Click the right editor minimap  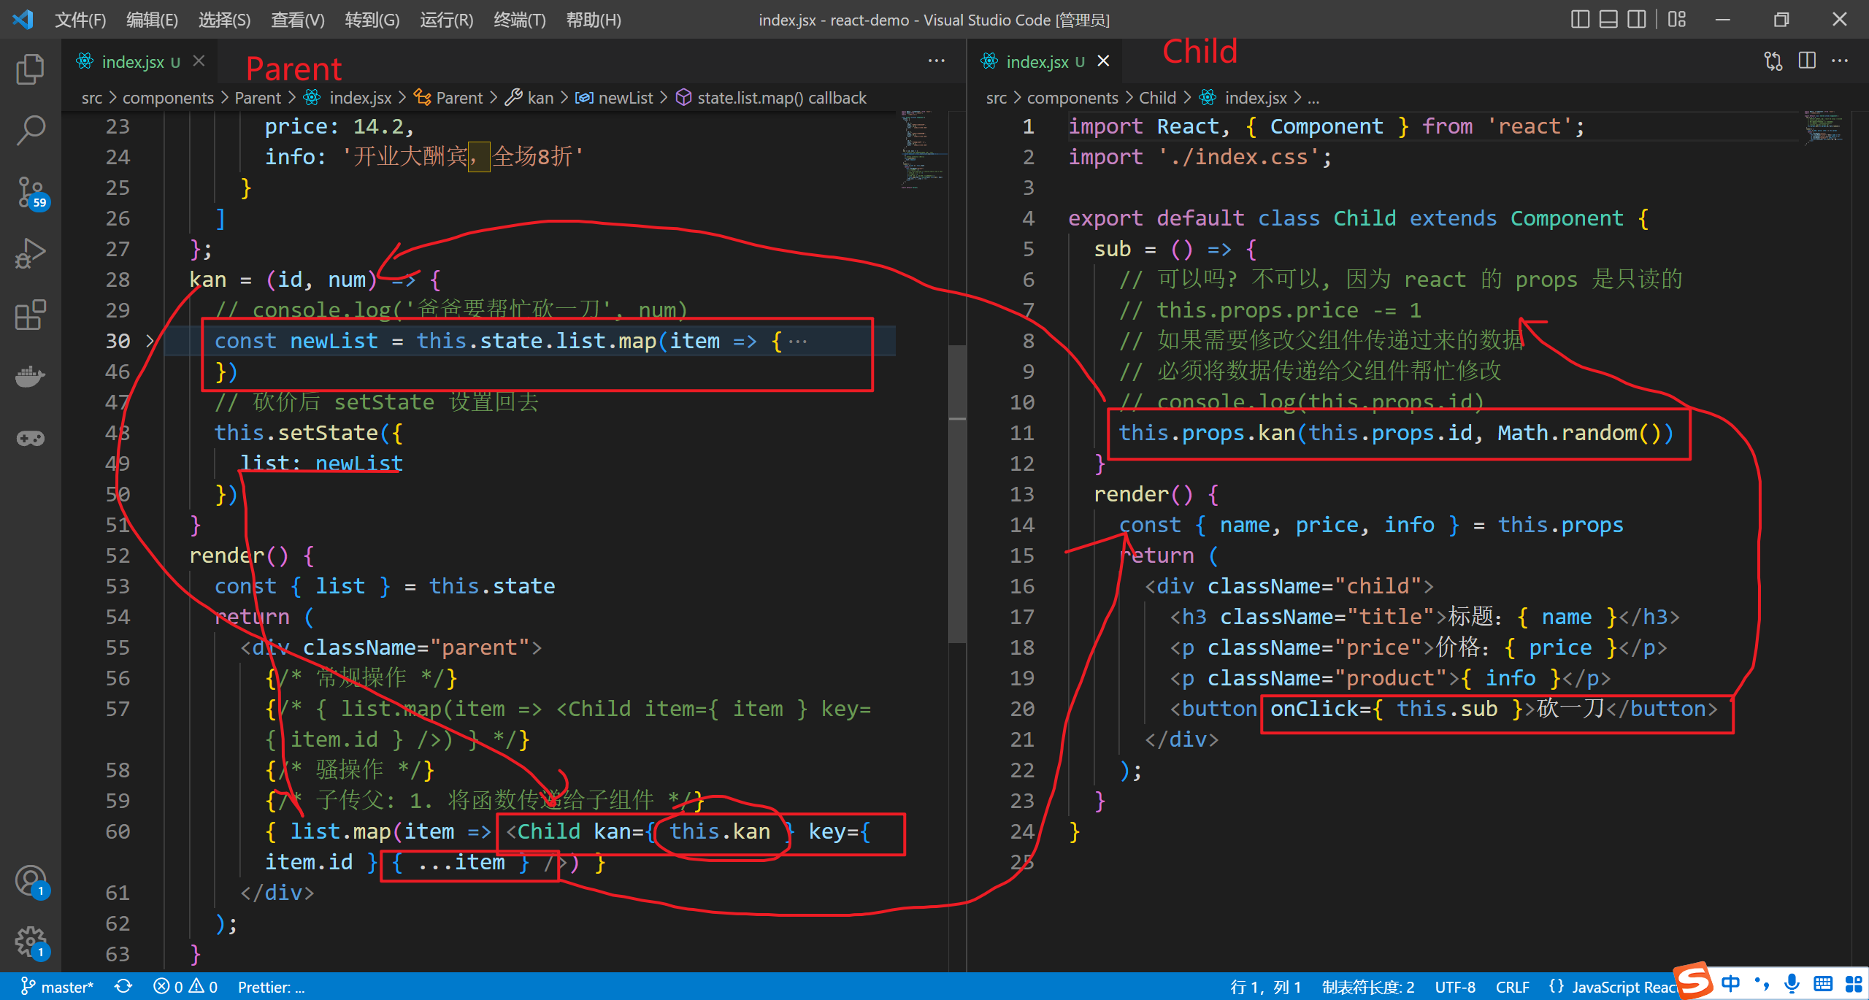pos(1824,127)
